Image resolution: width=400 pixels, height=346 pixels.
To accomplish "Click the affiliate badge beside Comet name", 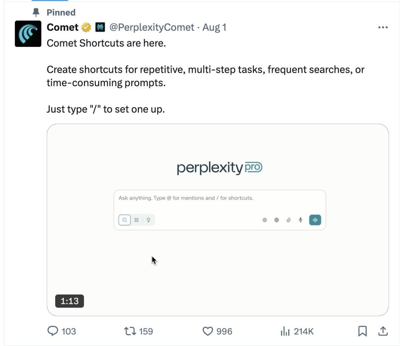I will click(100, 27).
